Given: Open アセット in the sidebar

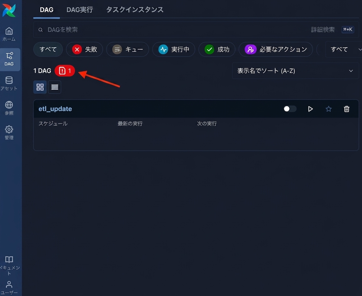Looking at the screenshot, I should click(9, 84).
